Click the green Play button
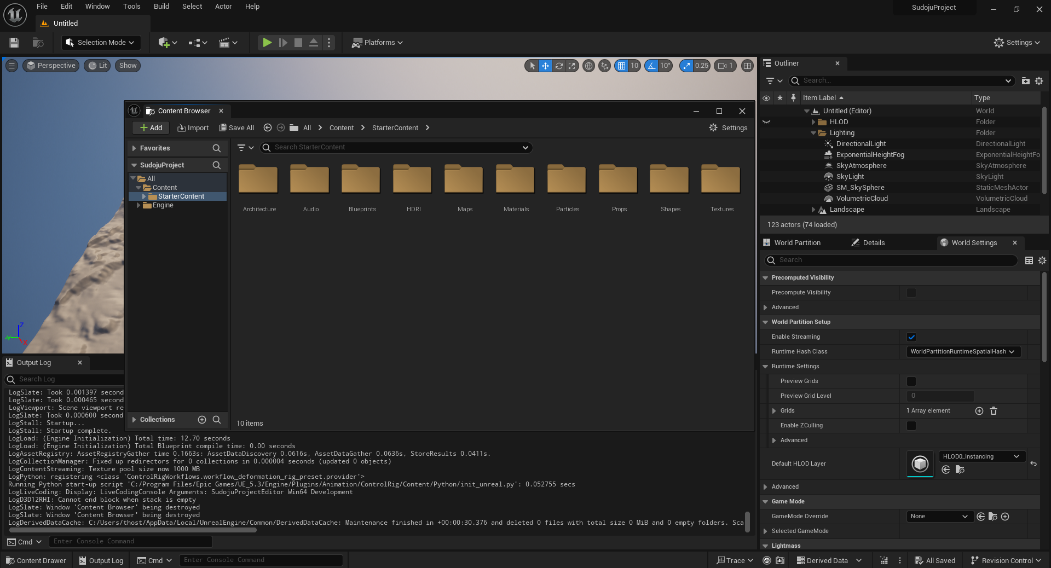 pyautogui.click(x=267, y=43)
